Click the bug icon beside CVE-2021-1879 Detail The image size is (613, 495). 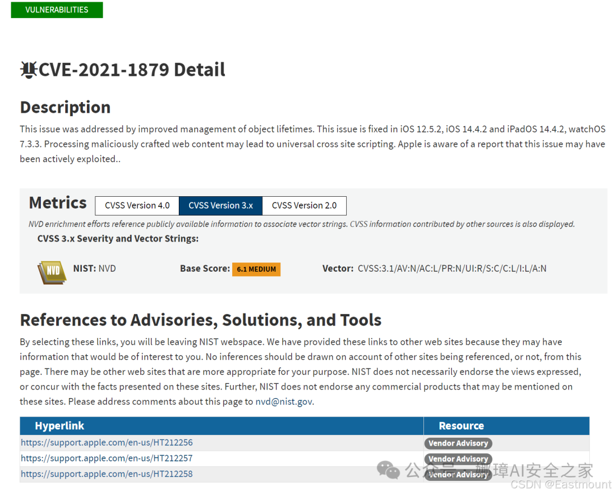28,70
